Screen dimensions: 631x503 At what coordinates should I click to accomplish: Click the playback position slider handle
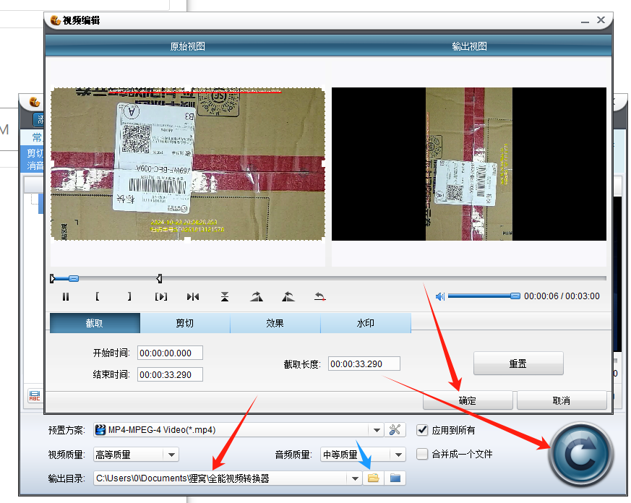click(74, 278)
